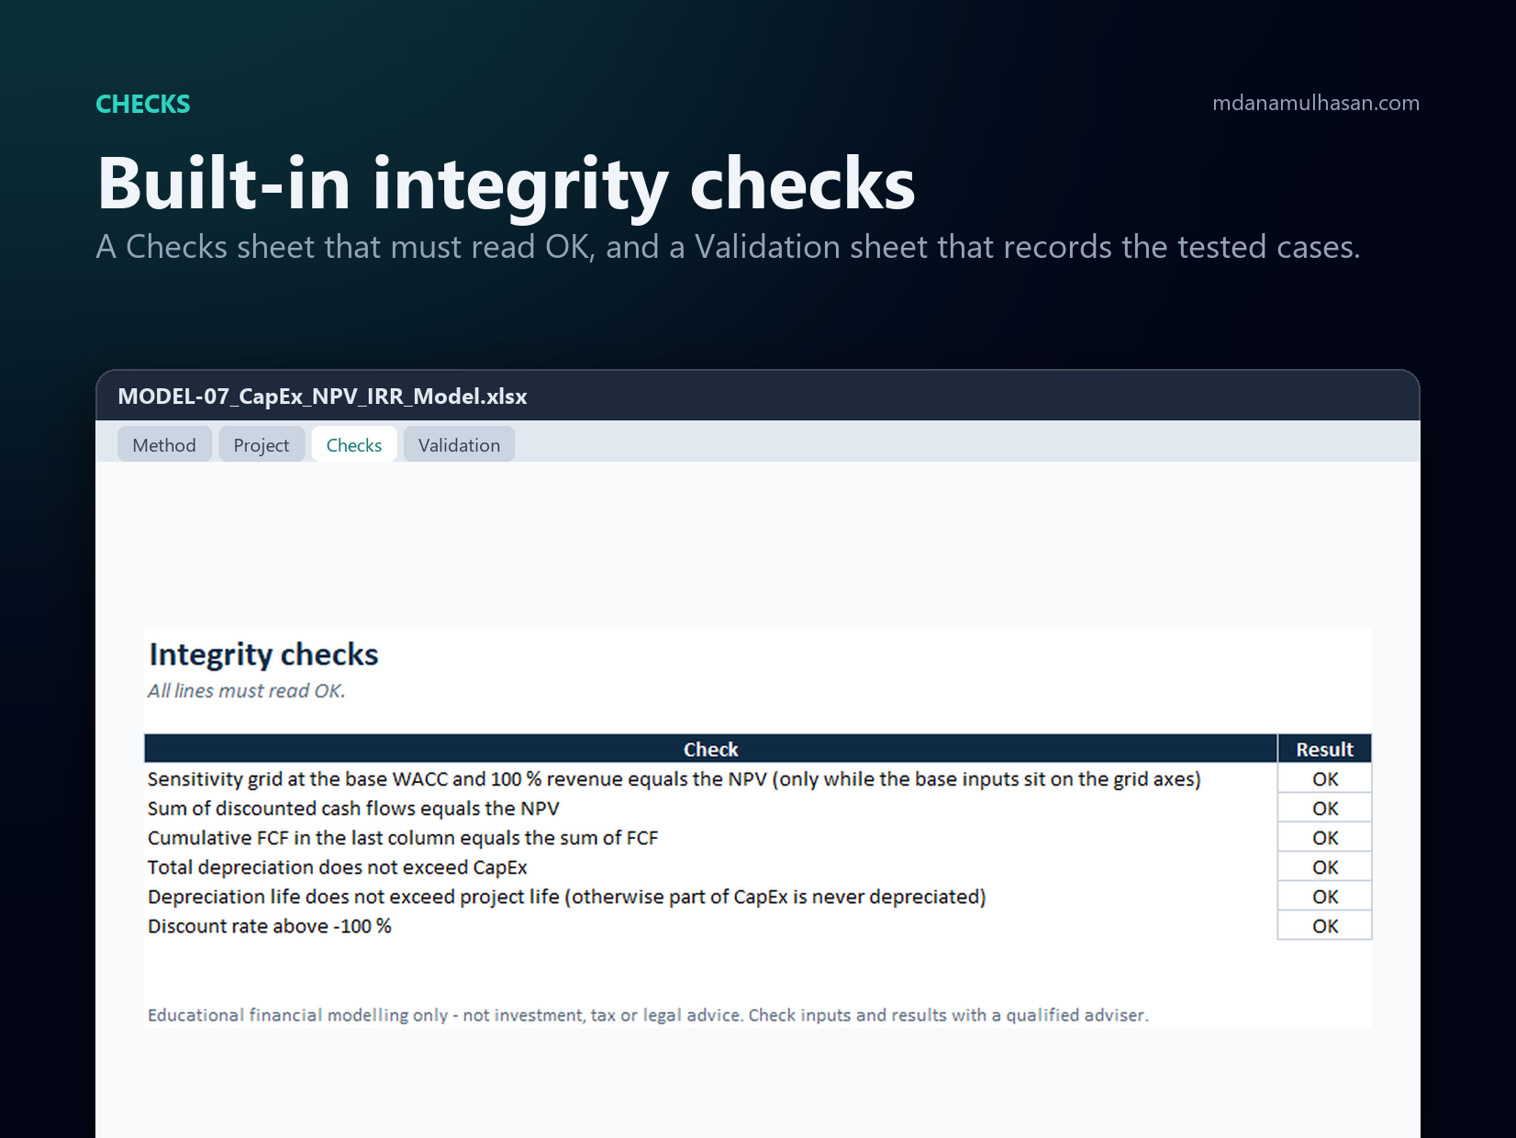Select 'Total depreciation does not exceed CapEx'
This screenshot has width=1516, height=1138.
tap(337, 867)
